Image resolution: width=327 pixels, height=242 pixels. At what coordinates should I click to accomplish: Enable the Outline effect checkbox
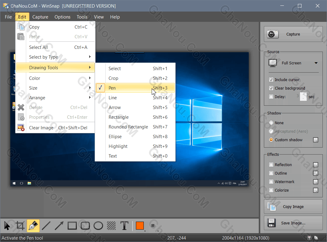pyautogui.click(x=271, y=173)
